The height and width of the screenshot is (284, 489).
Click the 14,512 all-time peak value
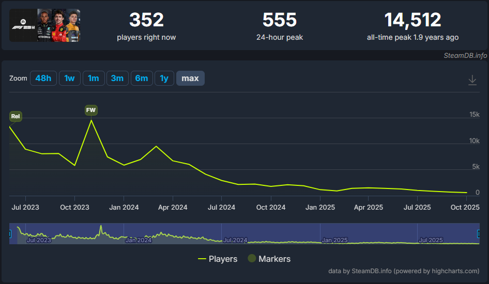[x=412, y=20]
